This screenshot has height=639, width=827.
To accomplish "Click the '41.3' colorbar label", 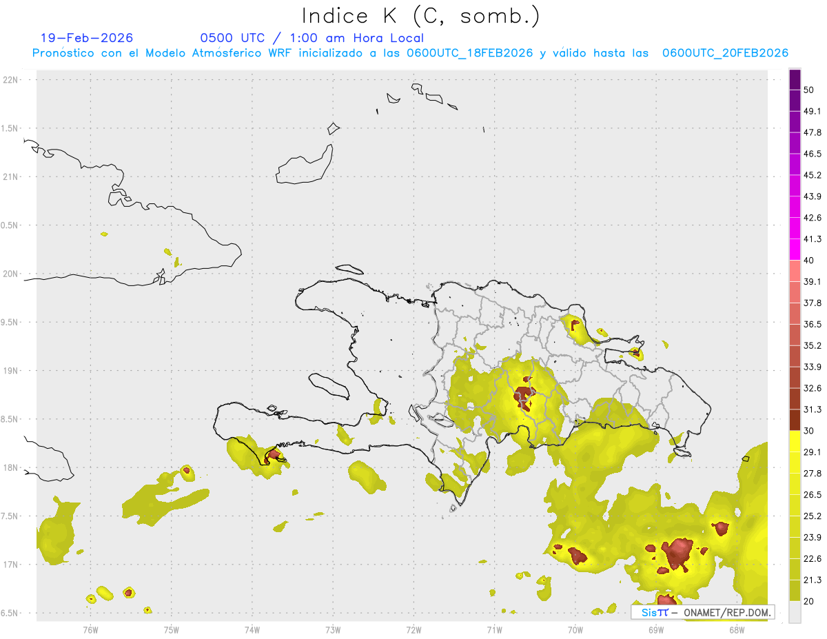I will point(813,239).
